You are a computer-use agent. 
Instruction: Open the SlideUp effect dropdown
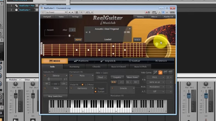coord(66,76)
